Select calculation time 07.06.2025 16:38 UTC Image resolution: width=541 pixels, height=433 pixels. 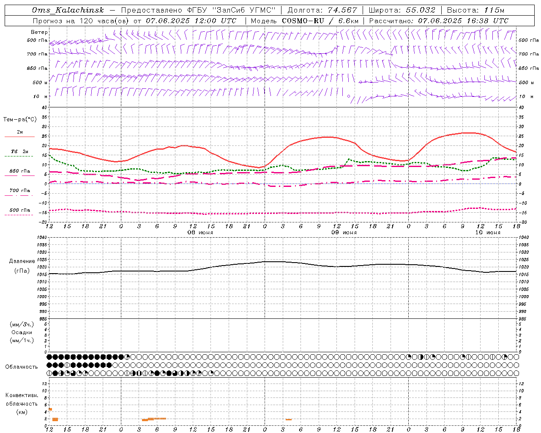click(463, 21)
